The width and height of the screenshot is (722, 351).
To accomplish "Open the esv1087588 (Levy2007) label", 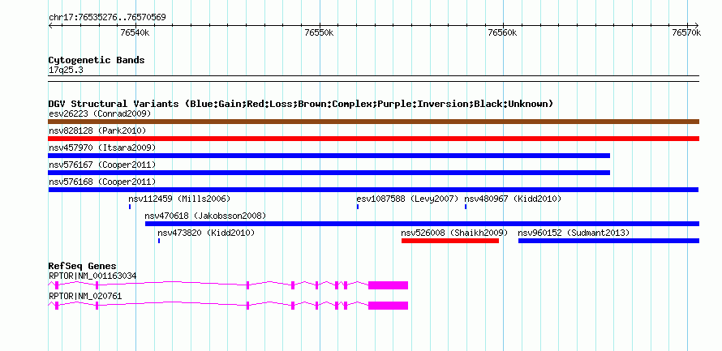I will [407, 199].
